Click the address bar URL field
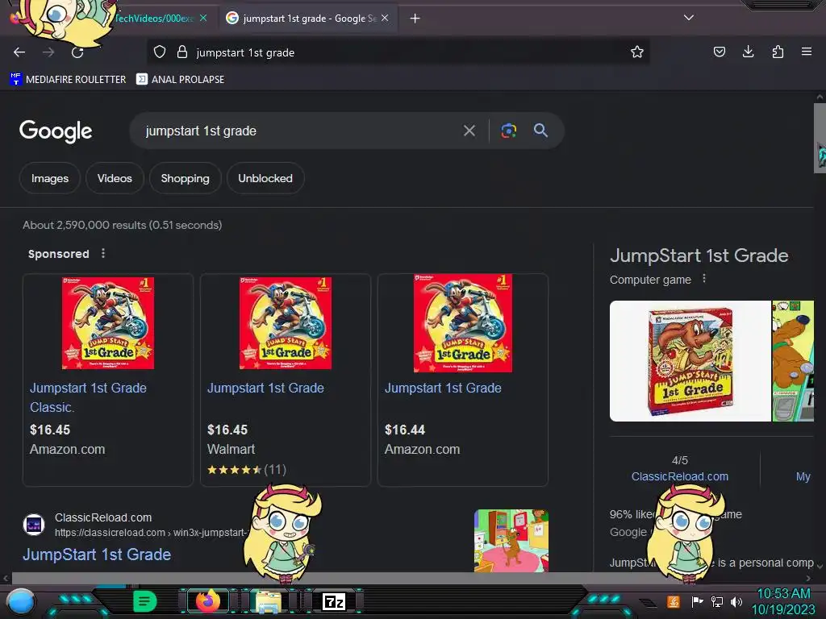The width and height of the screenshot is (826, 619). (398, 52)
